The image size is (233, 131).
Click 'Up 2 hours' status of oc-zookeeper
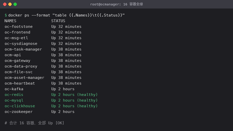click(x=63, y=112)
